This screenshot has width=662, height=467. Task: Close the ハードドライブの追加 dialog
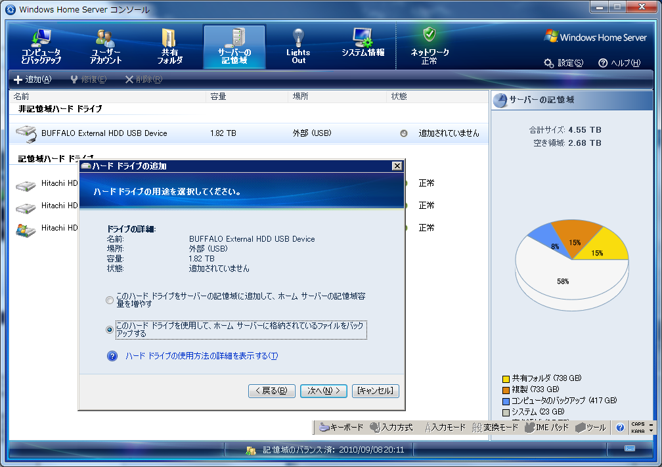tap(397, 166)
